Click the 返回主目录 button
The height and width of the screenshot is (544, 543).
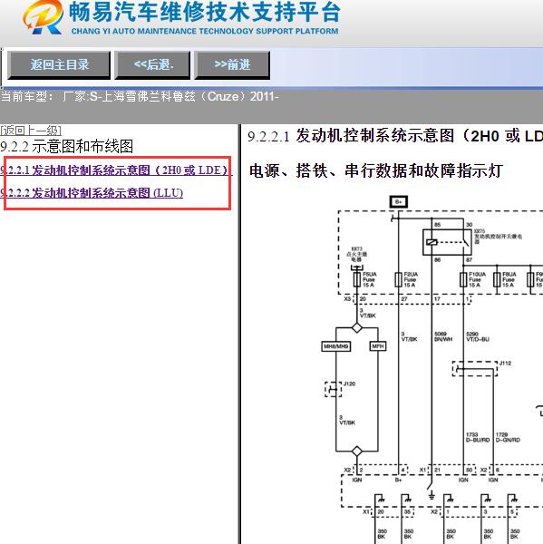click(x=59, y=65)
